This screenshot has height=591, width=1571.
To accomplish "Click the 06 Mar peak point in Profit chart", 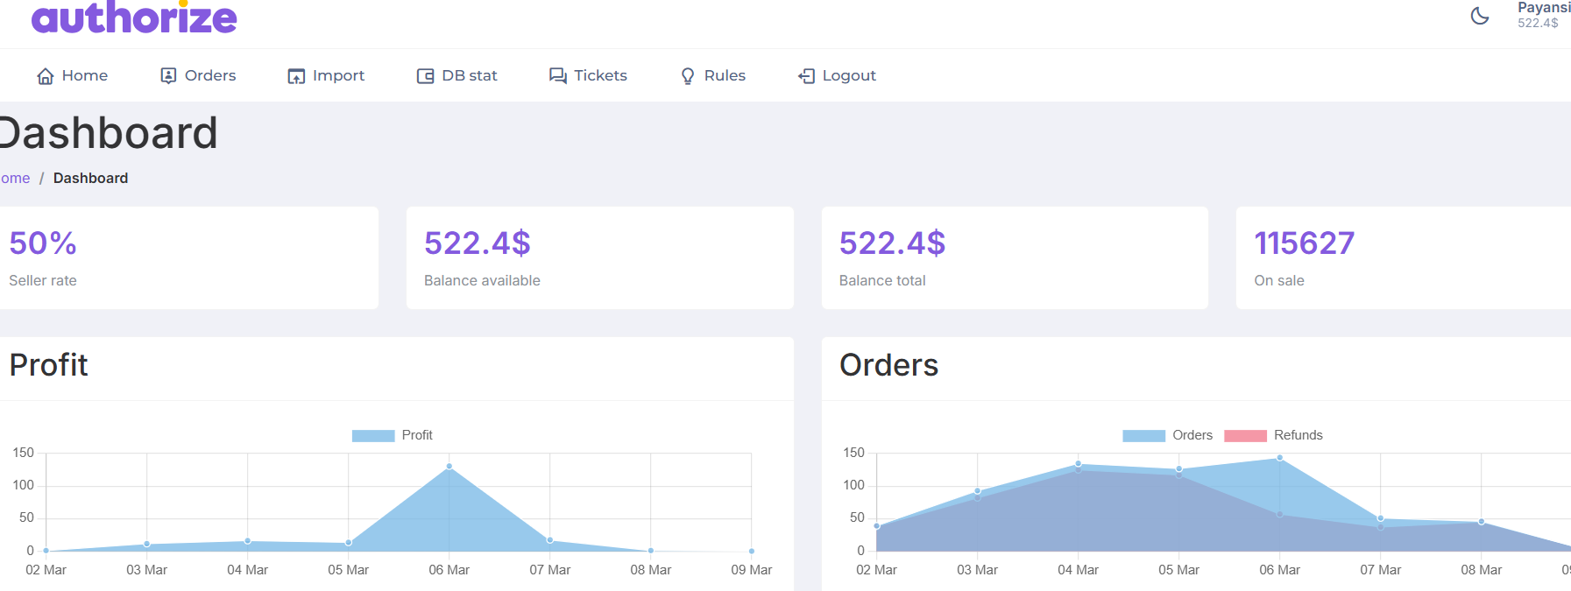I will (449, 467).
